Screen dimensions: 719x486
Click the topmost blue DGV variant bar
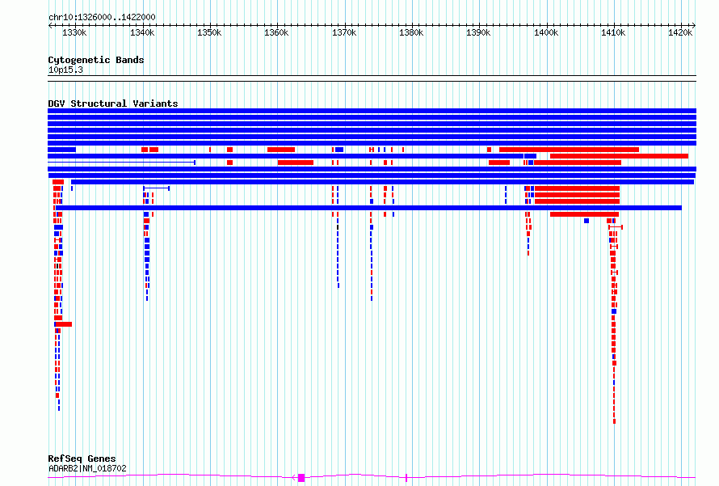coord(372,111)
